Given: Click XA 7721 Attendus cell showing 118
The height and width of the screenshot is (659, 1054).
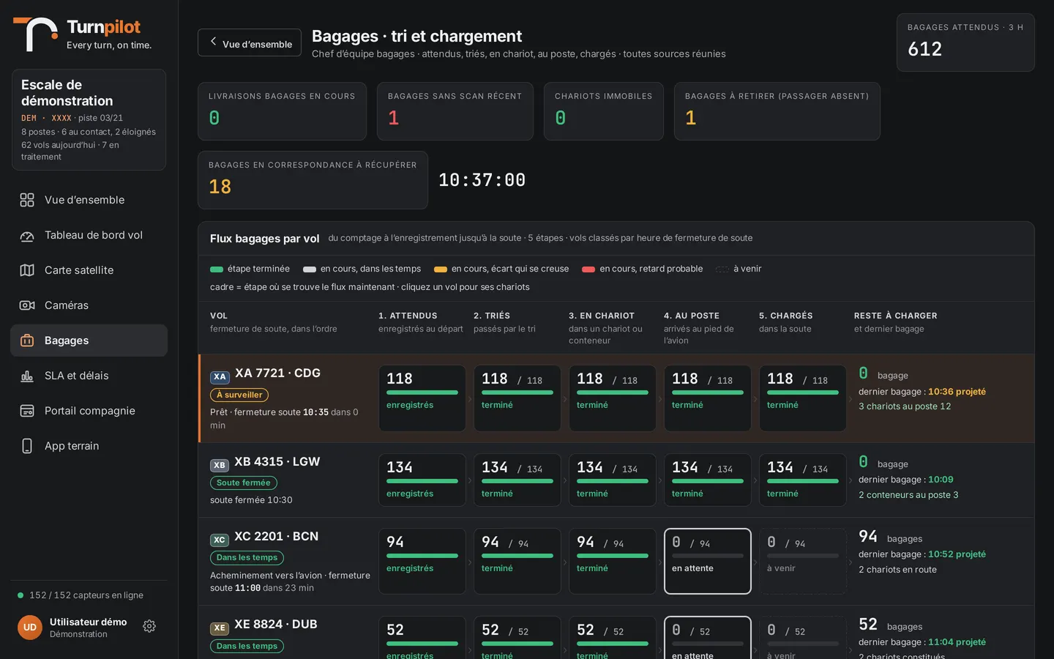Looking at the screenshot, I should pos(422,398).
